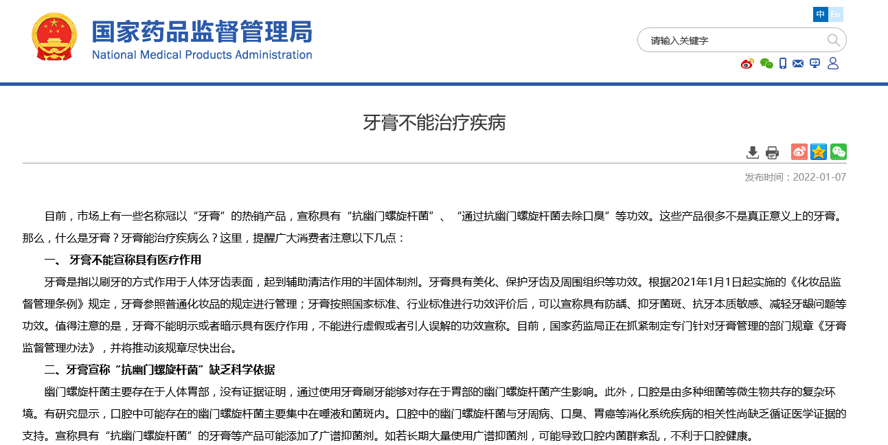Click the line starting 支持。宣称具有“抗幽门螺旋杆菌”
This screenshot has width=888, height=445.
point(388,435)
